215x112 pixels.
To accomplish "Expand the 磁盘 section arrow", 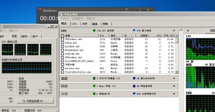I will click(x=174, y=78).
